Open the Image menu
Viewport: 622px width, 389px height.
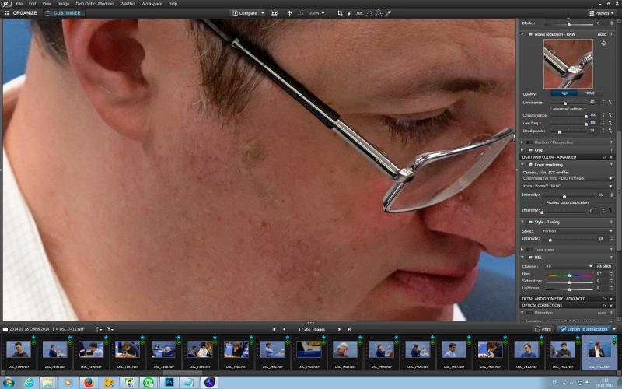pos(64,4)
